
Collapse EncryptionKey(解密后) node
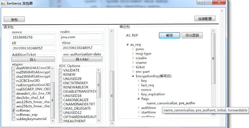[x=133, y=76]
